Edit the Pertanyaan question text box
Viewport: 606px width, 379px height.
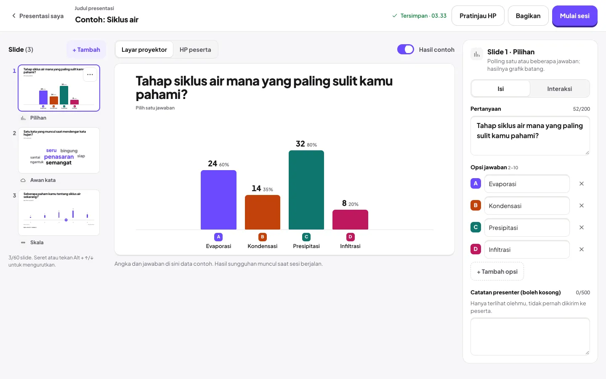(x=530, y=136)
